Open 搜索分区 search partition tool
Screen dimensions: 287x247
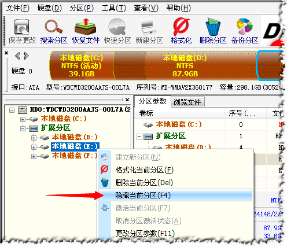coord(54,31)
